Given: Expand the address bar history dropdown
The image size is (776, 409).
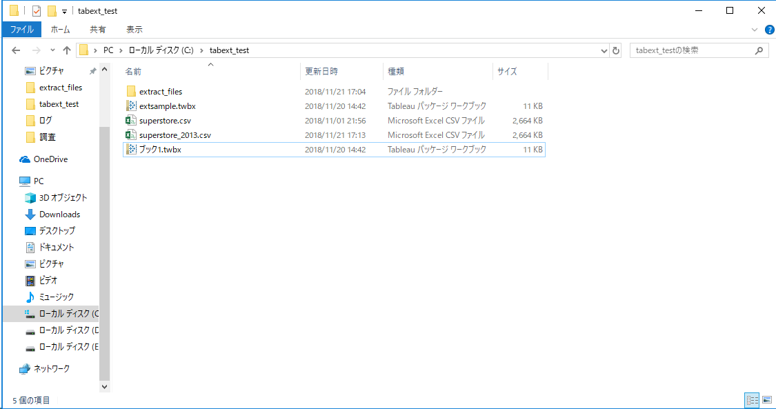Looking at the screenshot, I should pos(604,50).
